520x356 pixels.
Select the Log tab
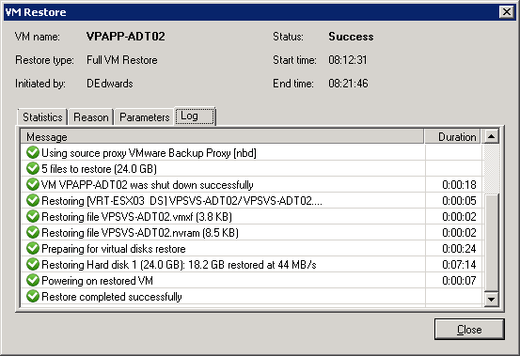[195, 116]
